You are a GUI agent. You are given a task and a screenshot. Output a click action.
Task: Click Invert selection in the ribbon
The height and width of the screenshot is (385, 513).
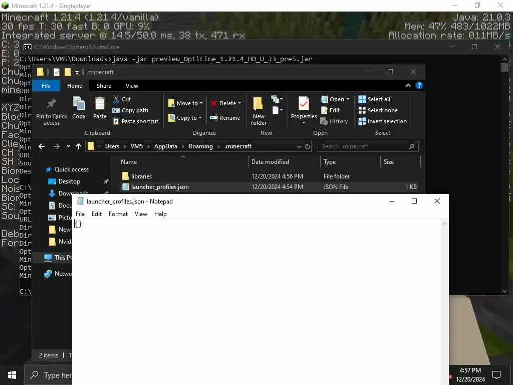tap(382, 121)
